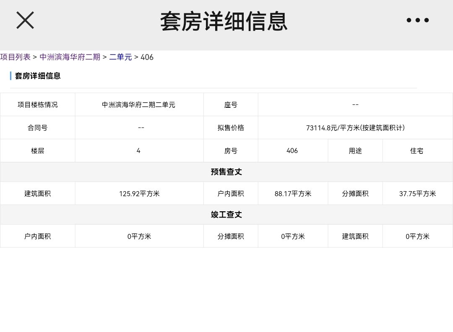Select the 房号 label cell
The image size is (453, 332).
[231, 150]
